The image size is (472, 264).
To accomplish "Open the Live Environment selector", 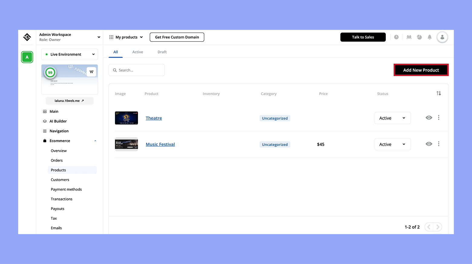I will [x=69, y=54].
